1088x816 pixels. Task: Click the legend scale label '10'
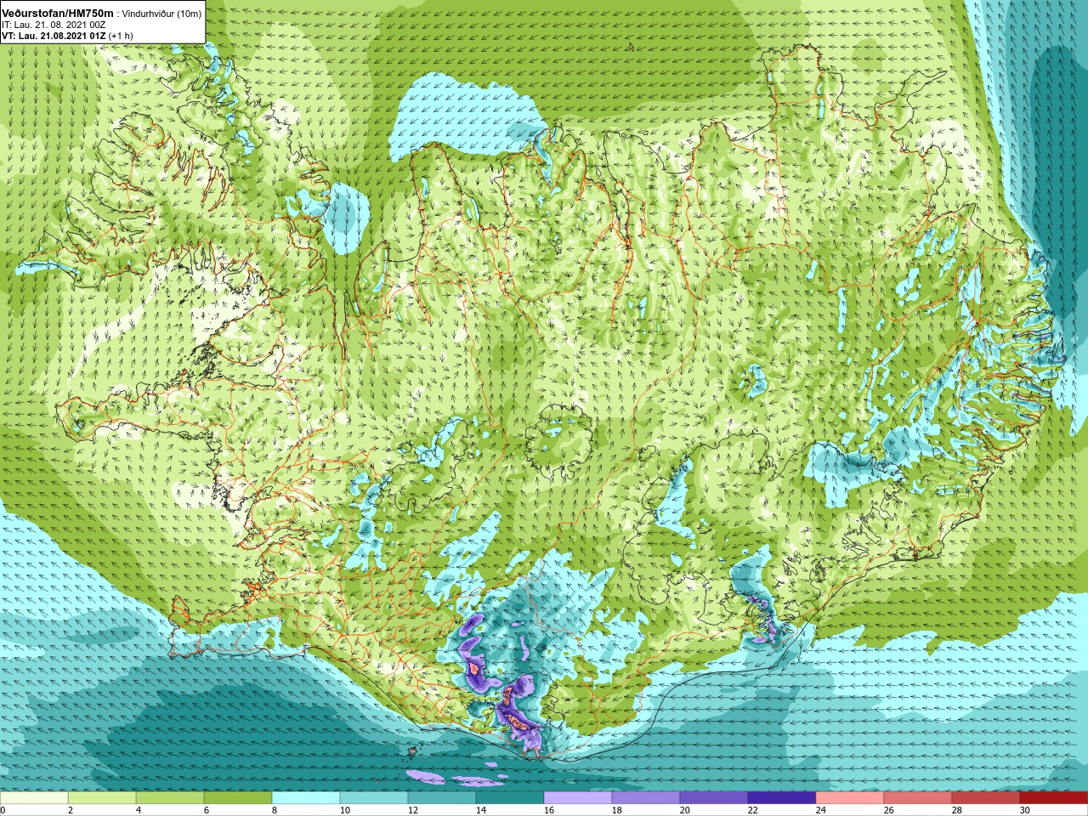[345, 810]
